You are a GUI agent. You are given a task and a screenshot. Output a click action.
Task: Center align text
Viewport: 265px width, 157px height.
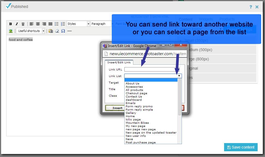(38, 24)
